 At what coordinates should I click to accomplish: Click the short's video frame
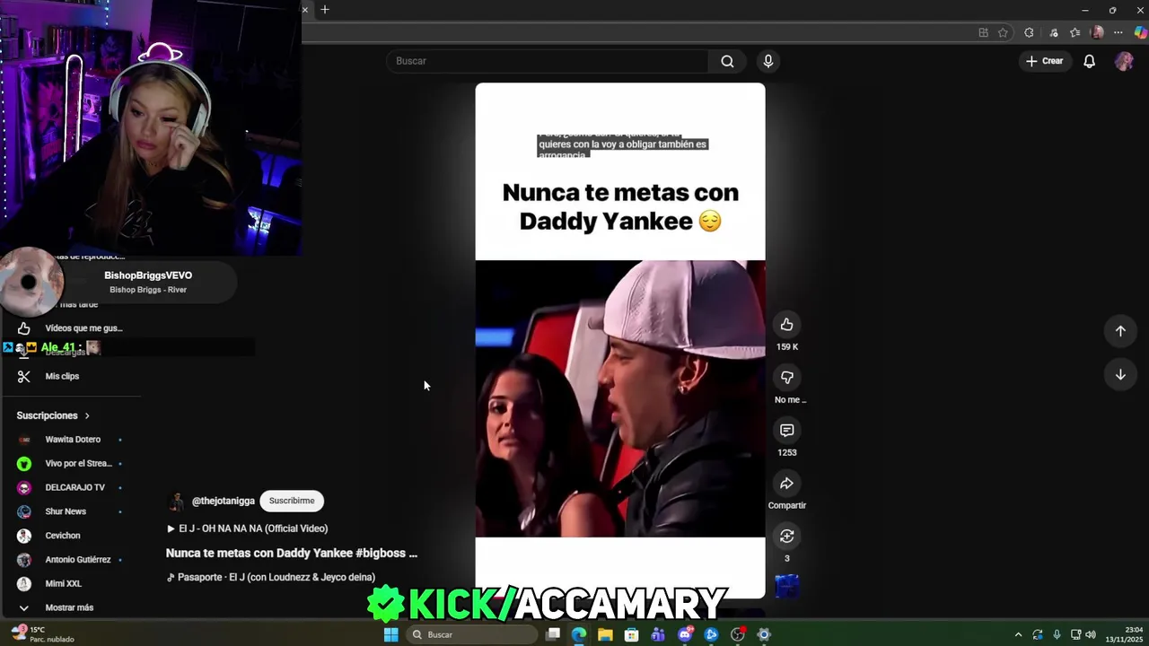(x=620, y=398)
